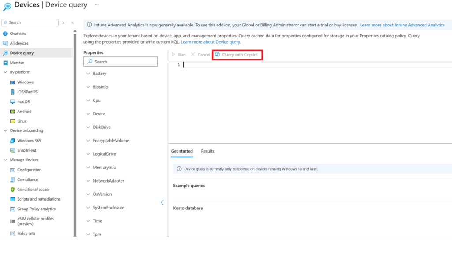Open Learn more about Intune Advanced Analytics link
452x257 pixels.
[402, 25]
